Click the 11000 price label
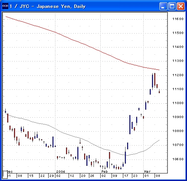Image resolution: width=187 pixels, height=181 pixels. point(178,103)
